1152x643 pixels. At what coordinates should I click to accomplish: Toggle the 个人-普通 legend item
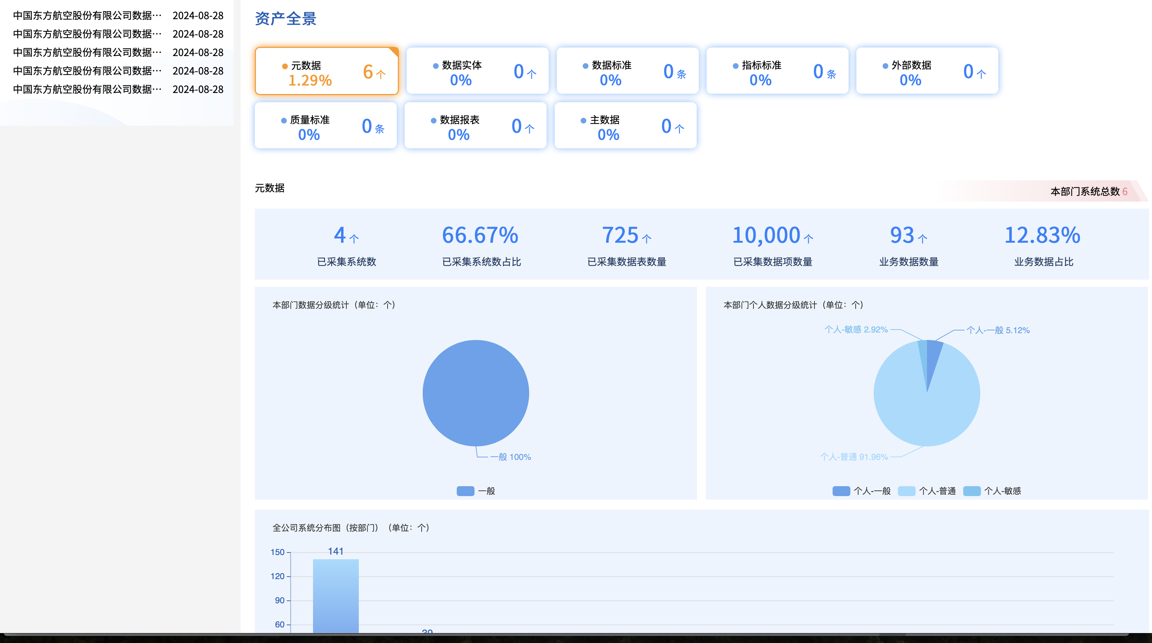927,491
